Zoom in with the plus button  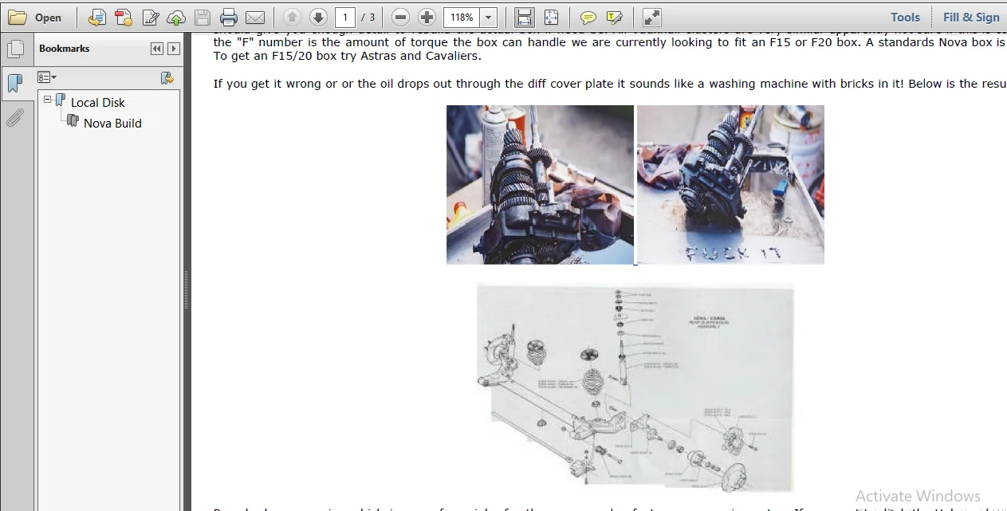tap(427, 17)
